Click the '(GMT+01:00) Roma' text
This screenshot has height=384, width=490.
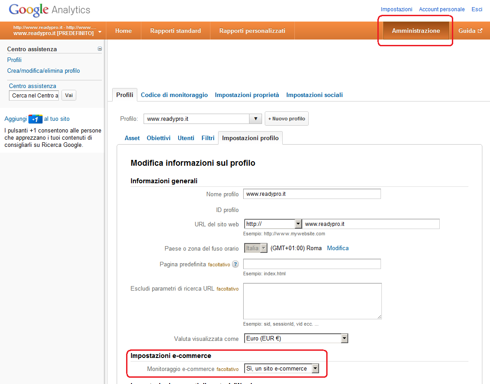(296, 248)
